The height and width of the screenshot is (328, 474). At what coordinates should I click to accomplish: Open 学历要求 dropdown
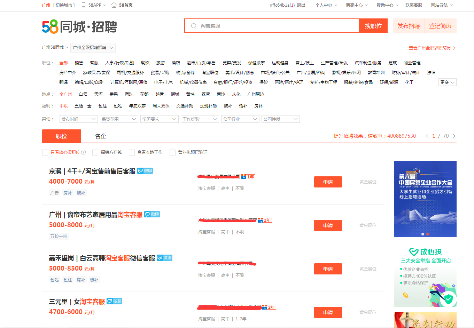160,119
